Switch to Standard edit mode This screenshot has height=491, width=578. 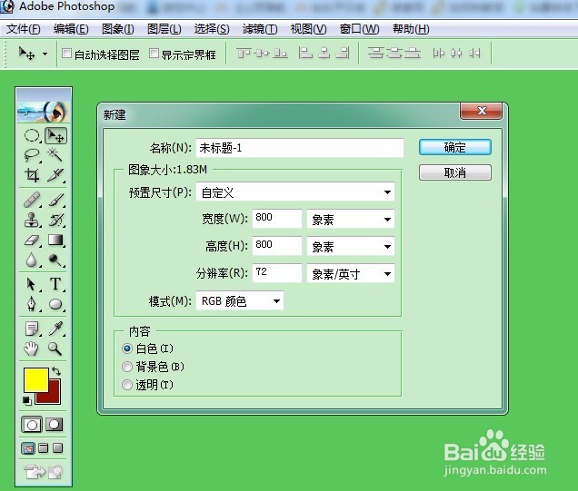tap(32, 425)
